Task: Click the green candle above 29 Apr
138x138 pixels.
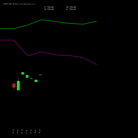Action: (36, 81)
